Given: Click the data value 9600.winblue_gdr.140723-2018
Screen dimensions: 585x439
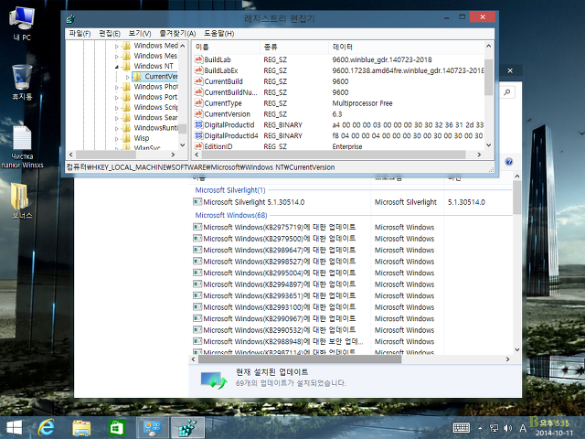Looking at the screenshot, I should point(382,59).
